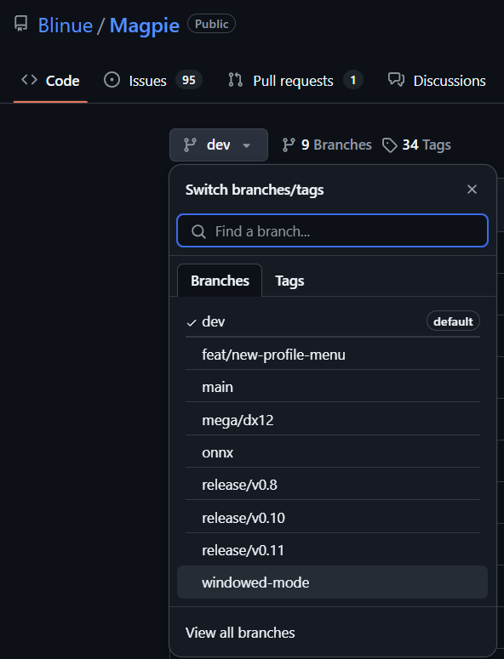Click the Pull requests count badge 1
The height and width of the screenshot is (659, 504).
pos(353,80)
